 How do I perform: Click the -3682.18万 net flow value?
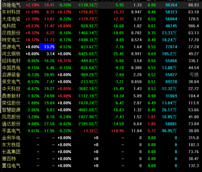88,89
